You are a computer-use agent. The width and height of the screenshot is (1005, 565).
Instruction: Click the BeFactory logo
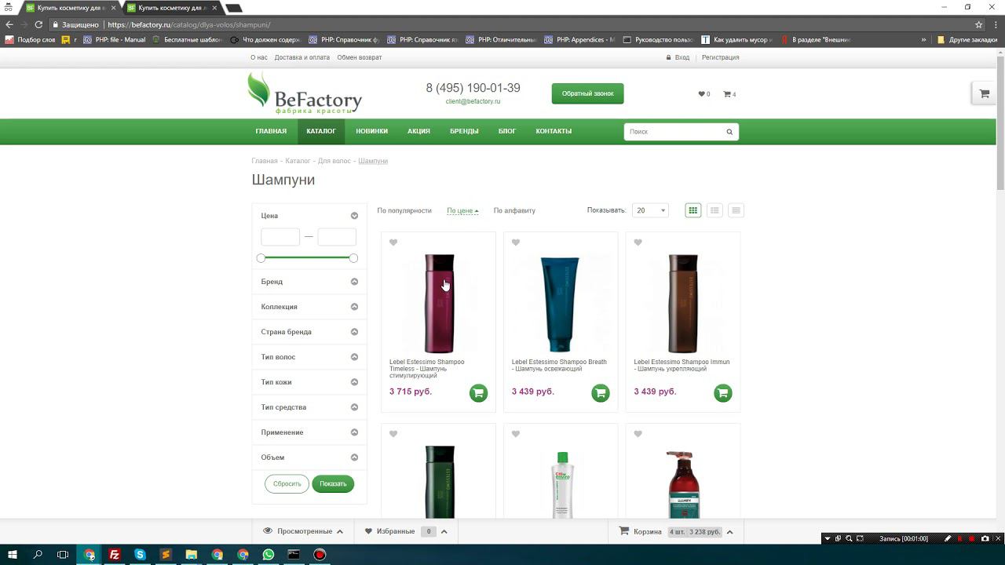[x=305, y=93]
